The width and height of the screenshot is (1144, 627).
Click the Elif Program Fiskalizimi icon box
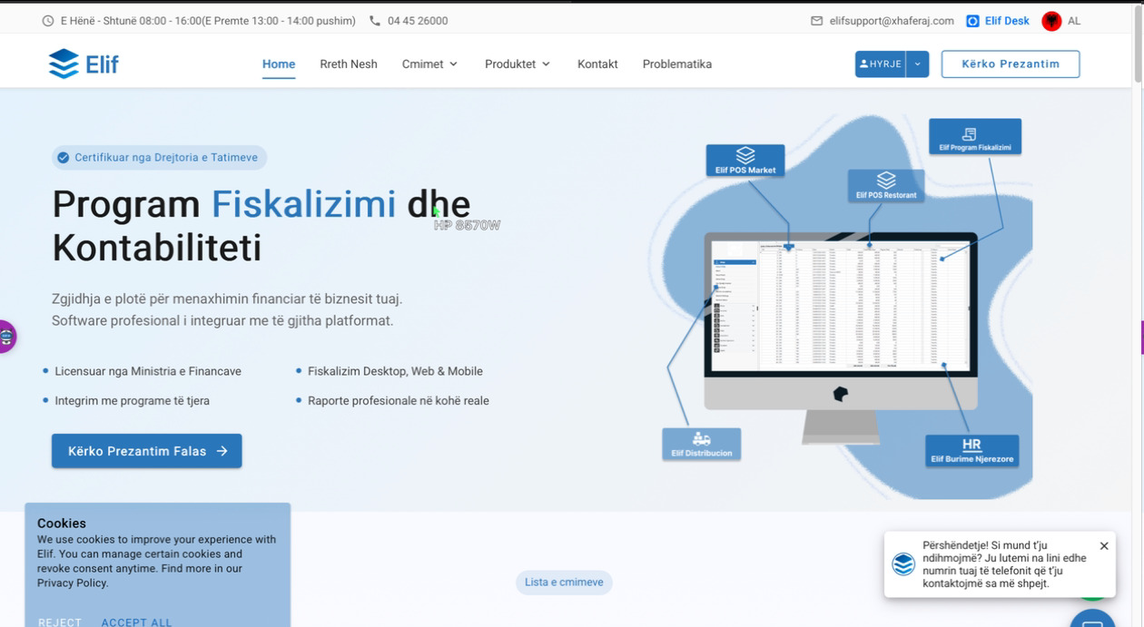974,137
